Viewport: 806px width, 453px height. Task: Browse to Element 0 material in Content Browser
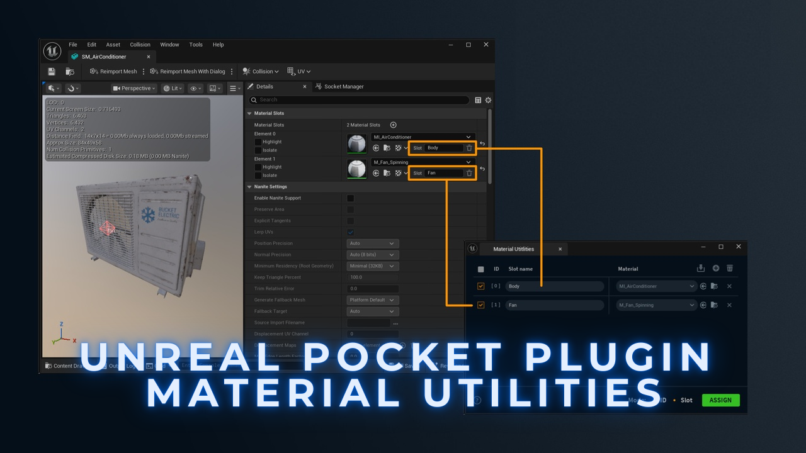[387, 148]
